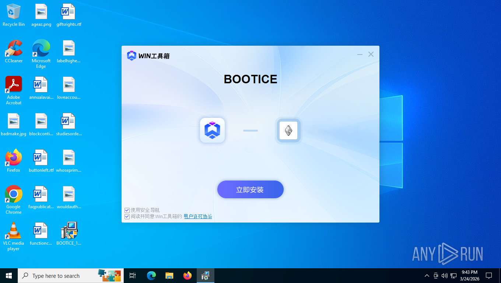Click the running installer taskbar button

[x=205, y=276]
